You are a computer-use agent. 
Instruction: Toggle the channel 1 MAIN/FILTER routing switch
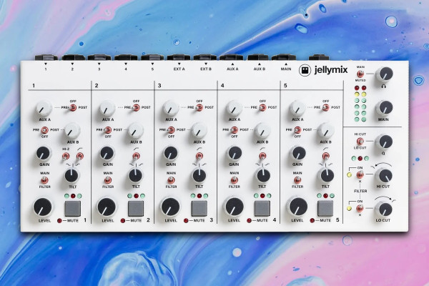[44, 180]
